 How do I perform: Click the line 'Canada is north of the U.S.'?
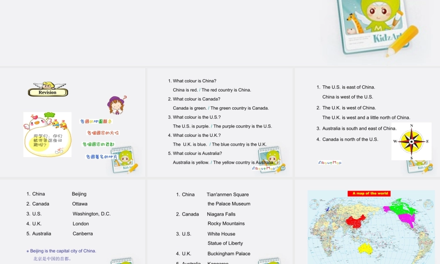[350, 139]
